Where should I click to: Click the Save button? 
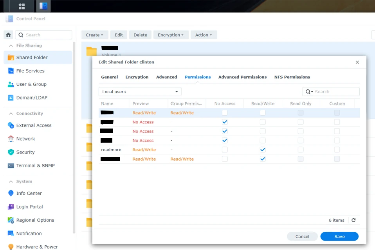coord(339,237)
